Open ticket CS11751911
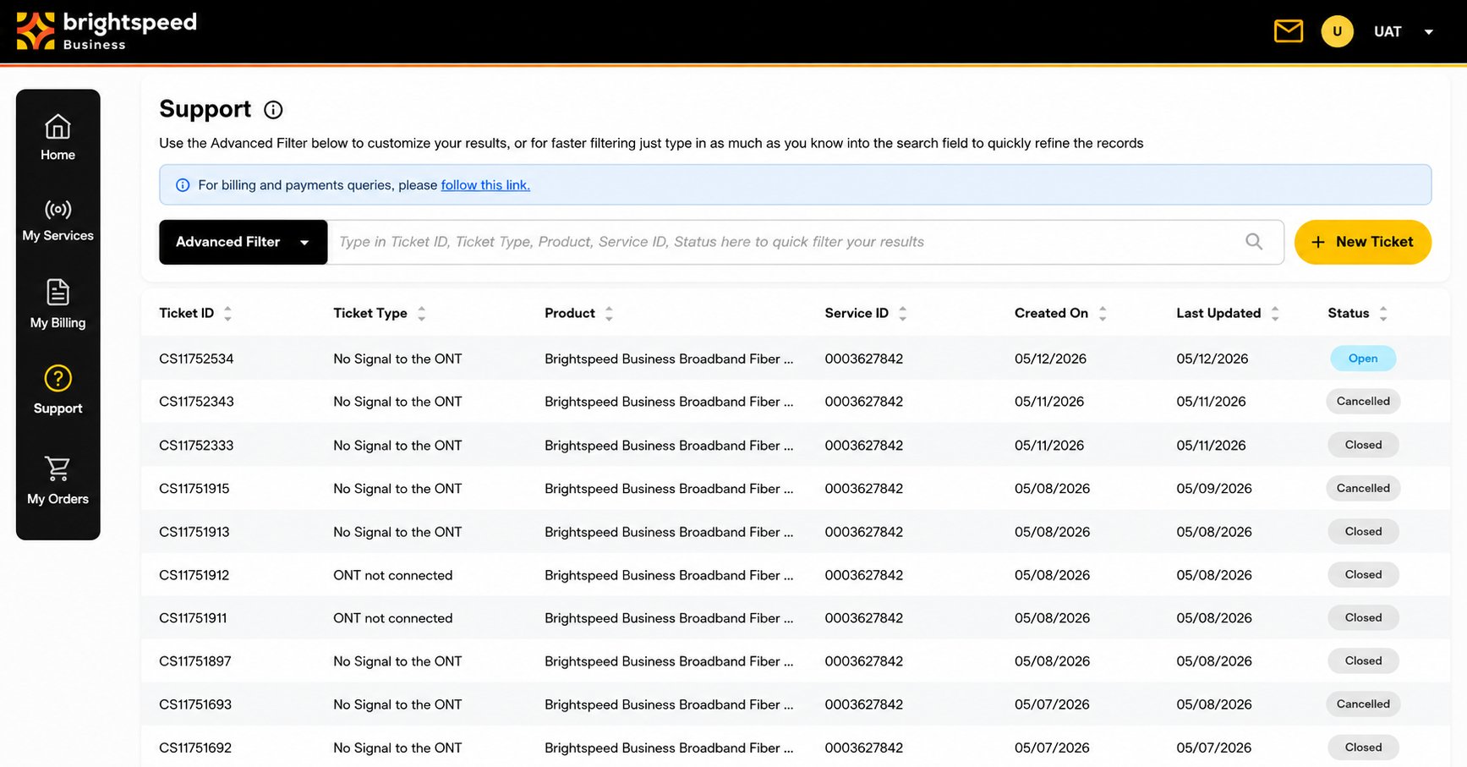1467x767 pixels. [x=193, y=618]
